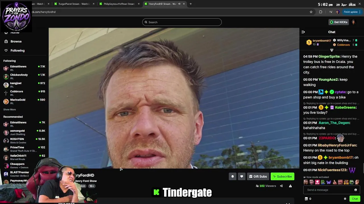Open a new browser tab with plus
This screenshot has height=204, width=364.
click(x=191, y=4)
